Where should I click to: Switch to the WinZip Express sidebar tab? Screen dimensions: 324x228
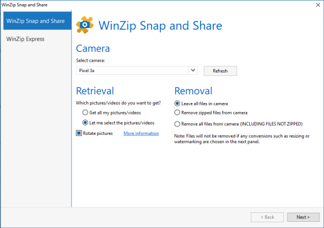[38, 39]
